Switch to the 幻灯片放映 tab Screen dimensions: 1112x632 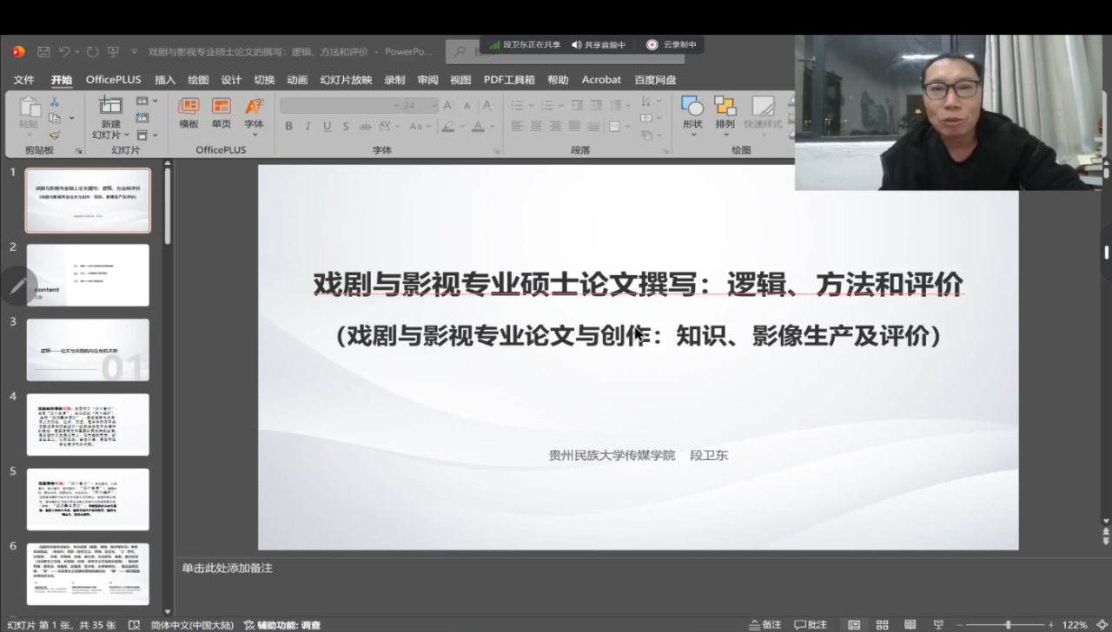coord(346,80)
